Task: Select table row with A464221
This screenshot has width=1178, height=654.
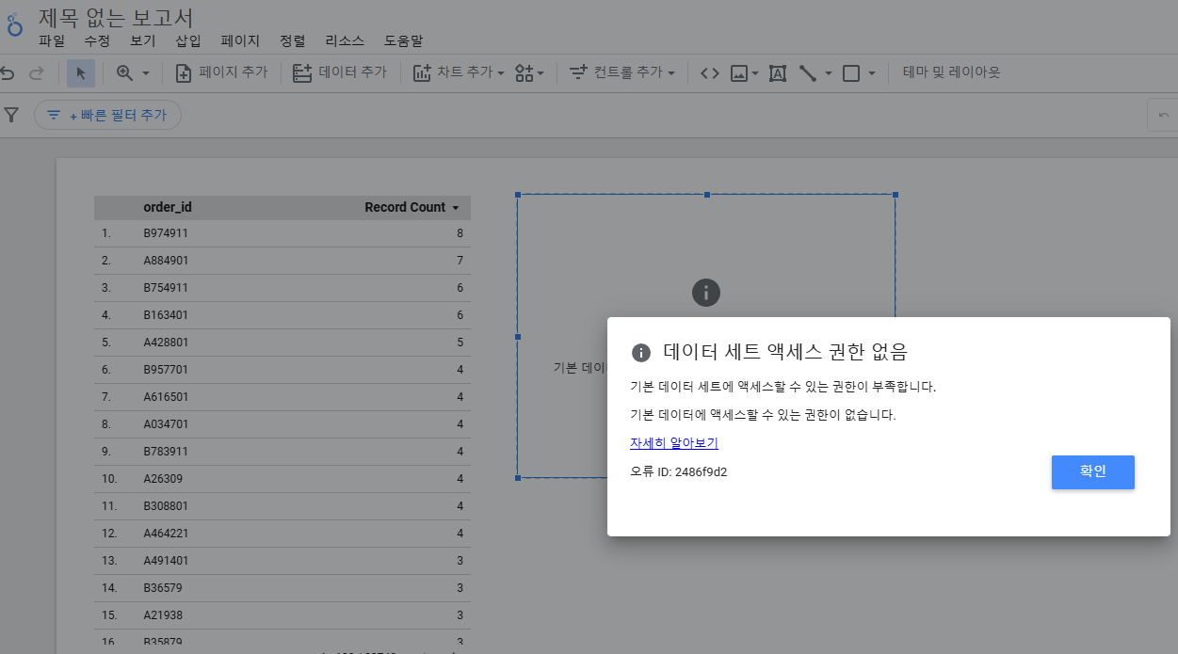Action: (282, 534)
